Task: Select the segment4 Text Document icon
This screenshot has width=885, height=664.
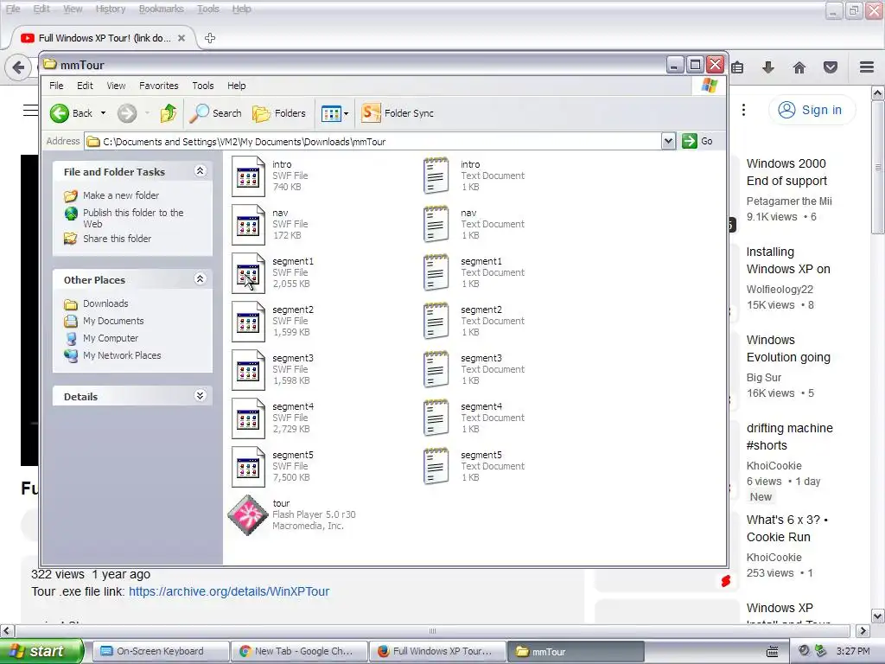Action: pos(436,418)
